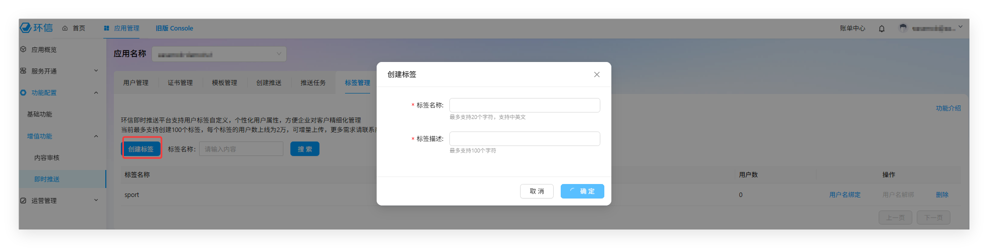Expand the 服务开通 menu chevron
Viewport: 988px width, 248px height.
tap(96, 71)
